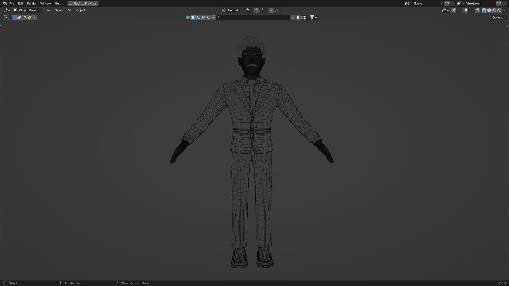This screenshot has width=509, height=286.
Task: Click the Blender logo menu icon
Action: [x=5, y=3]
